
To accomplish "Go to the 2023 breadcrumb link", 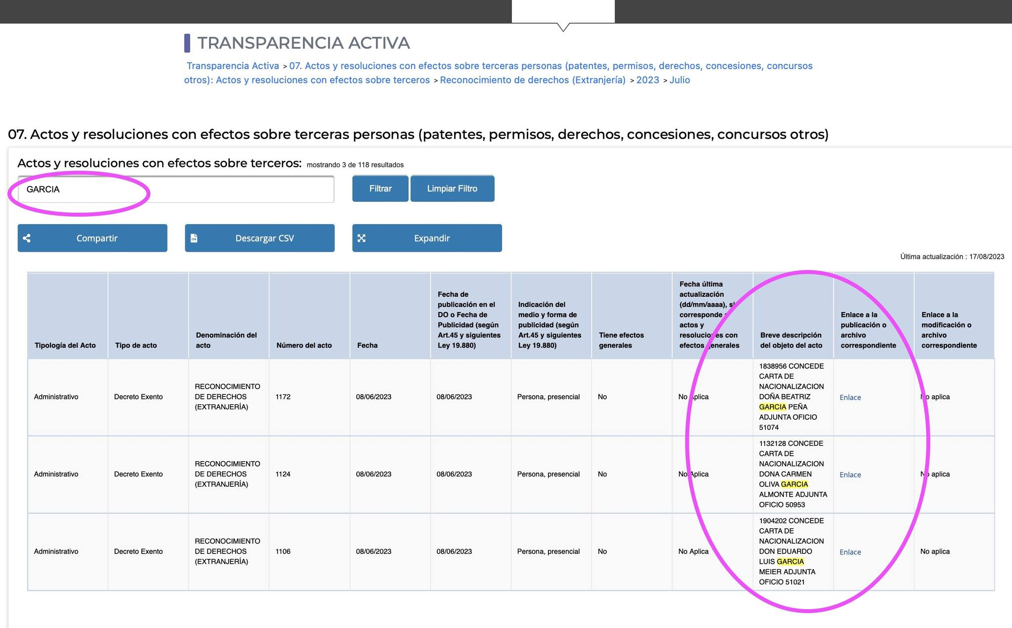I will click(647, 80).
